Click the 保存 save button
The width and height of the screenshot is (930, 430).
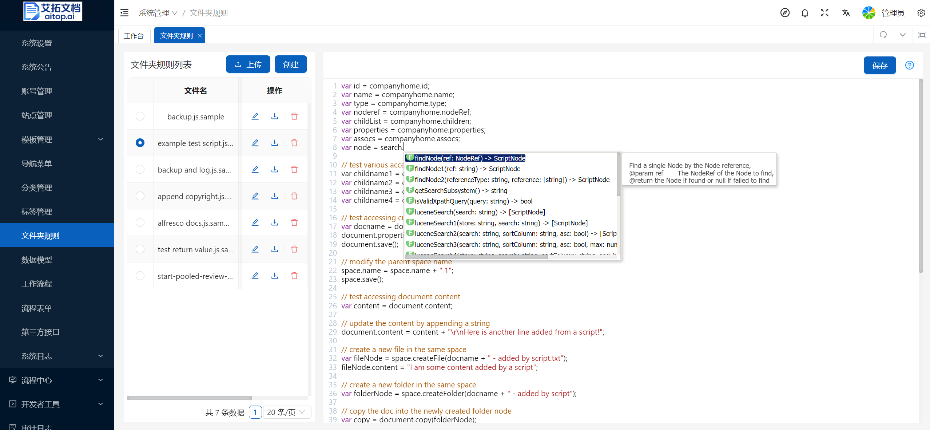(879, 65)
